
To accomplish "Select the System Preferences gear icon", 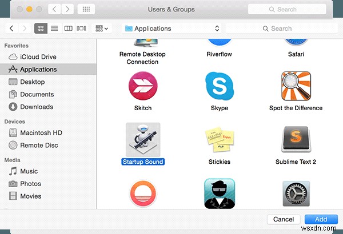I will click(x=296, y=193).
